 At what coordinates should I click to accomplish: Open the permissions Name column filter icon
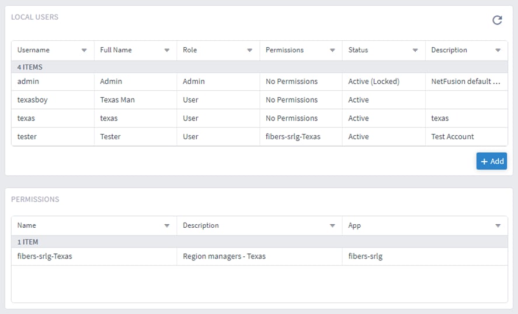pos(167,226)
